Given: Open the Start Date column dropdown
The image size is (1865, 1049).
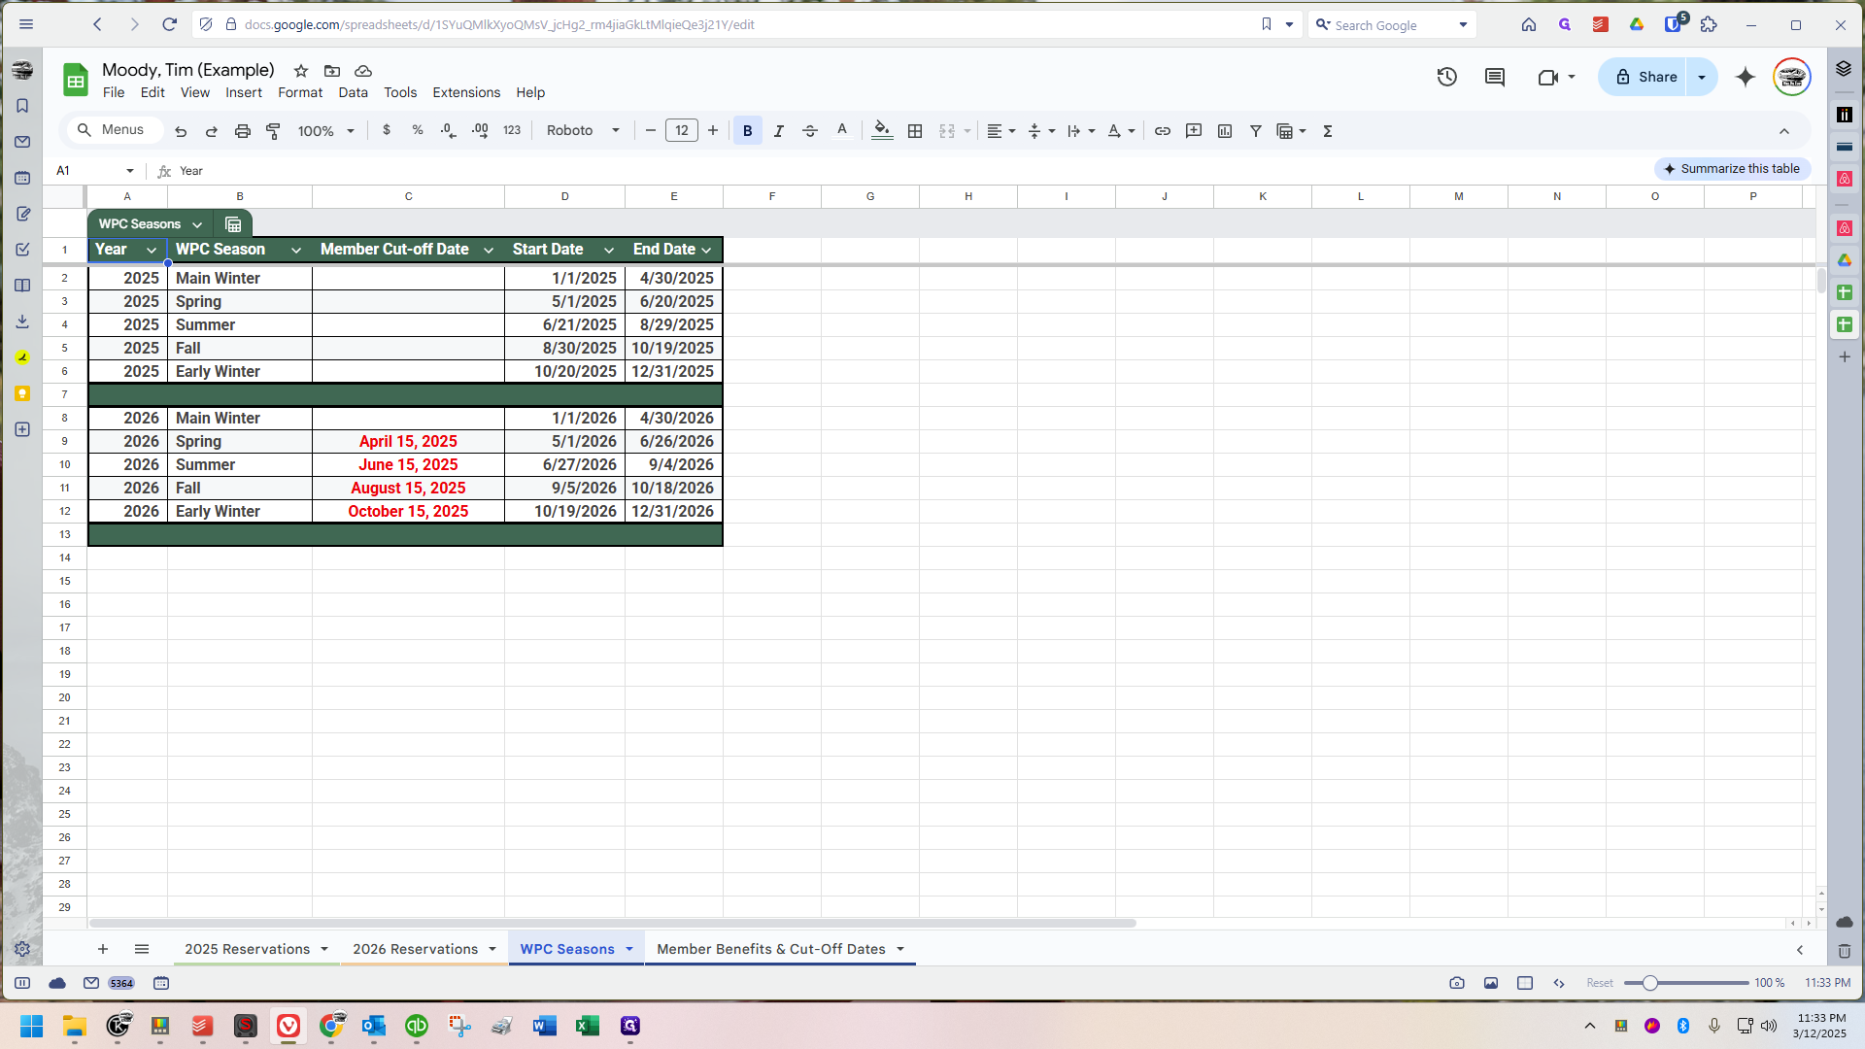Looking at the screenshot, I should (609, 251).
